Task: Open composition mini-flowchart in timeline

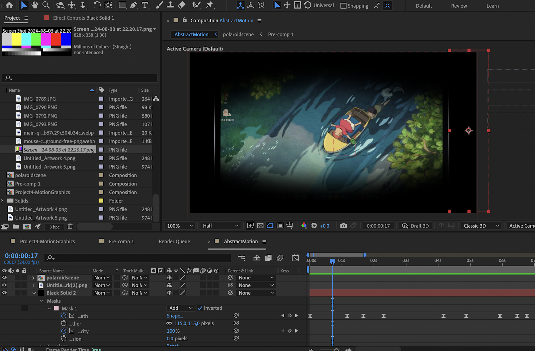Action: pos(242,258)
